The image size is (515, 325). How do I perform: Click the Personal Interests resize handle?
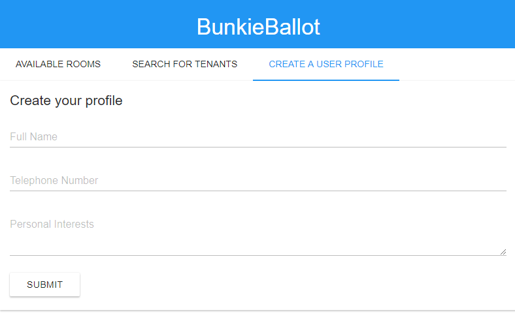click(x=503, y=252)
